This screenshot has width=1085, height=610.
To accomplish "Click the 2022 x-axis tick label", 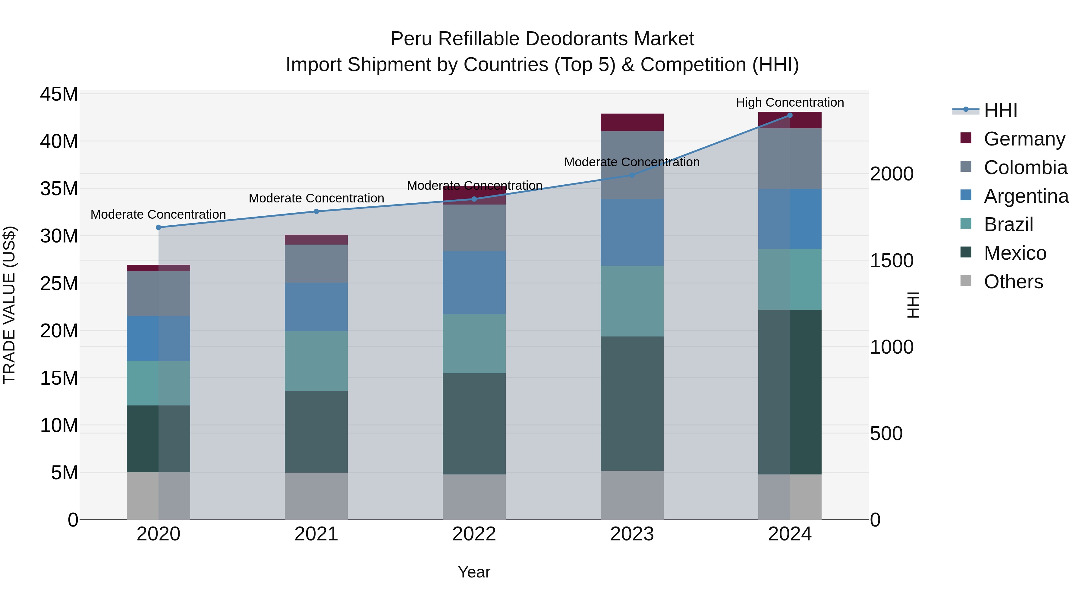I will (x=474, y=534).
